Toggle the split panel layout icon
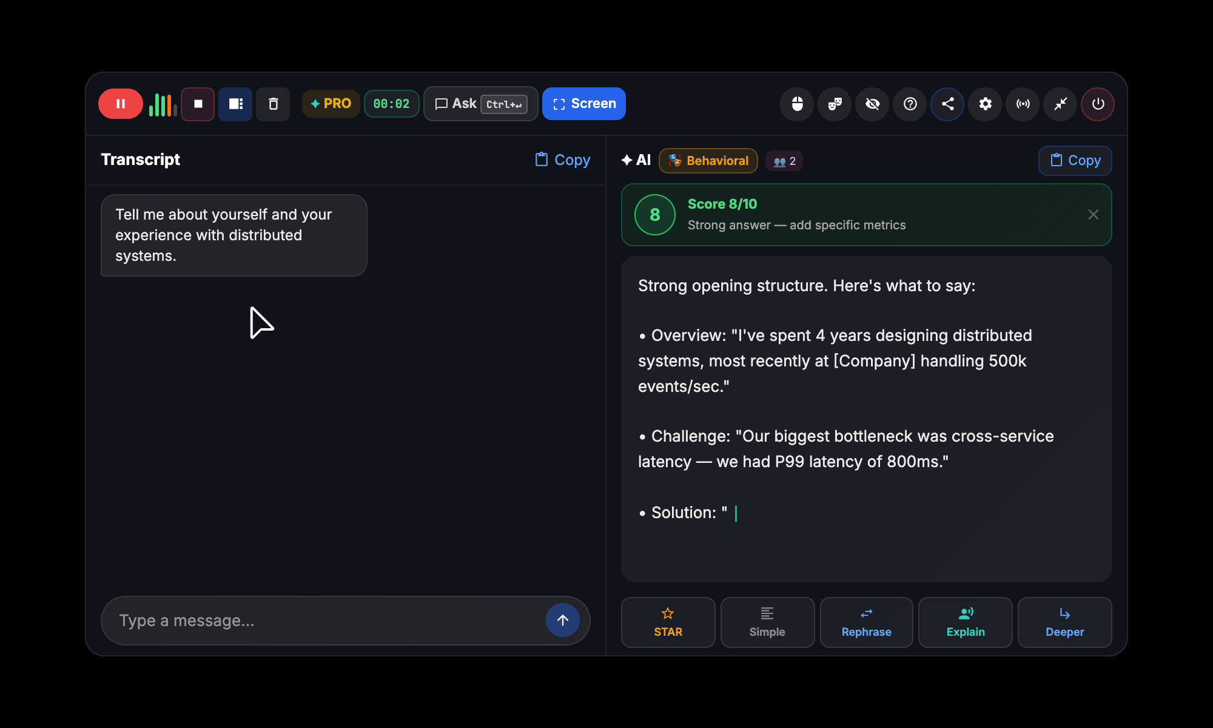The image size is (1213, 728). click(x=235, y=104)
